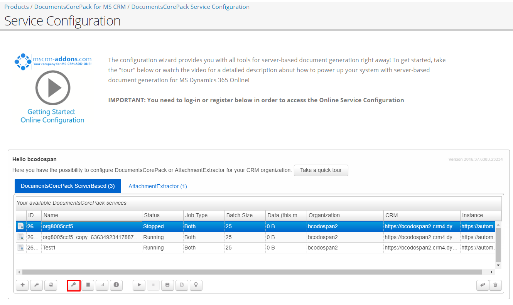This screenshot has width=513, height=305.
Task: Click the row icon of org8005ccf5
Action: click(21, 226)
